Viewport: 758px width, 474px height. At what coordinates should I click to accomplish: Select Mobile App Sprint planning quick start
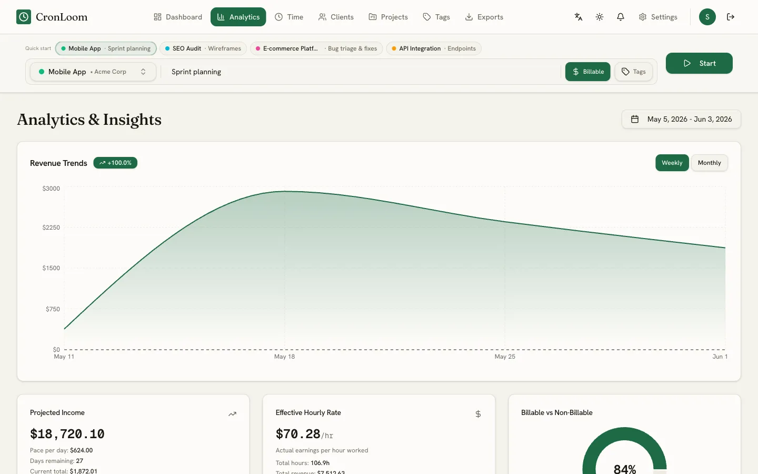(x=106, y=48)
